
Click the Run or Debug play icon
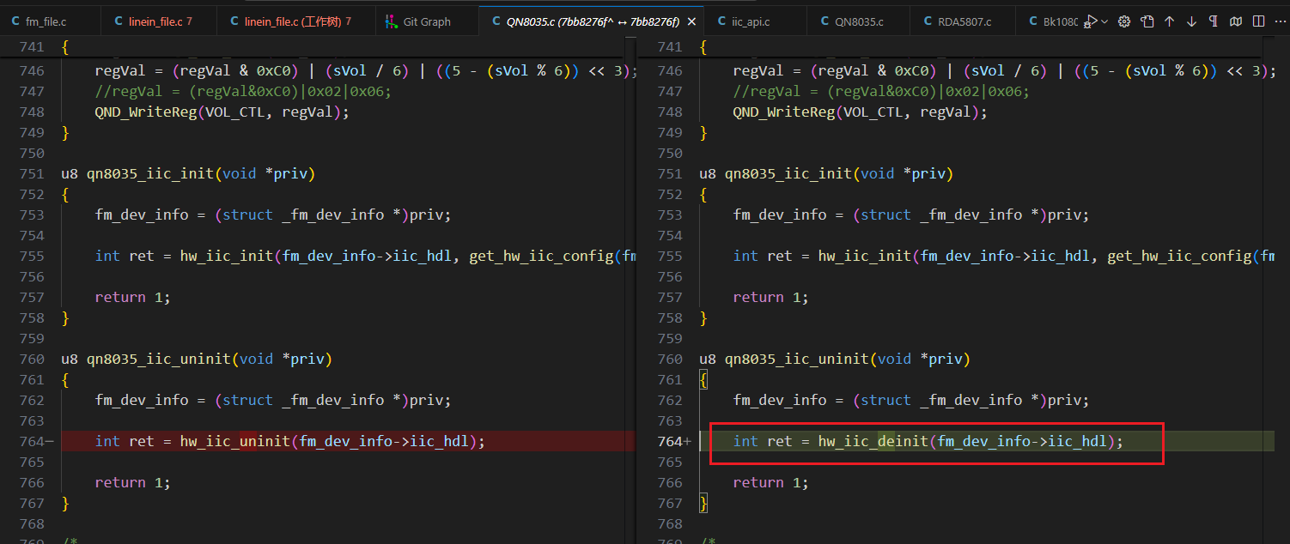(x=1091, y=21)
